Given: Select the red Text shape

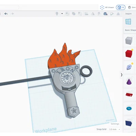Looking at the screenshot, I should click(129, 95).
